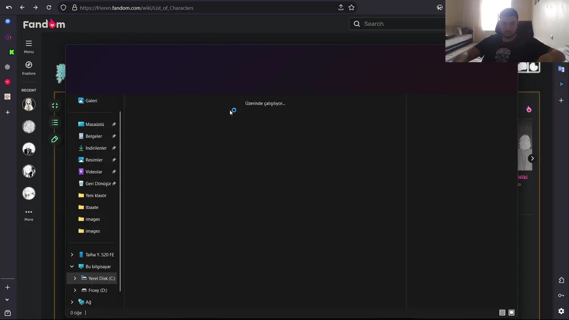Screen dimensions: 569x320
Task: Click the green collapse fullscreen icon
Action: point(55,106)
